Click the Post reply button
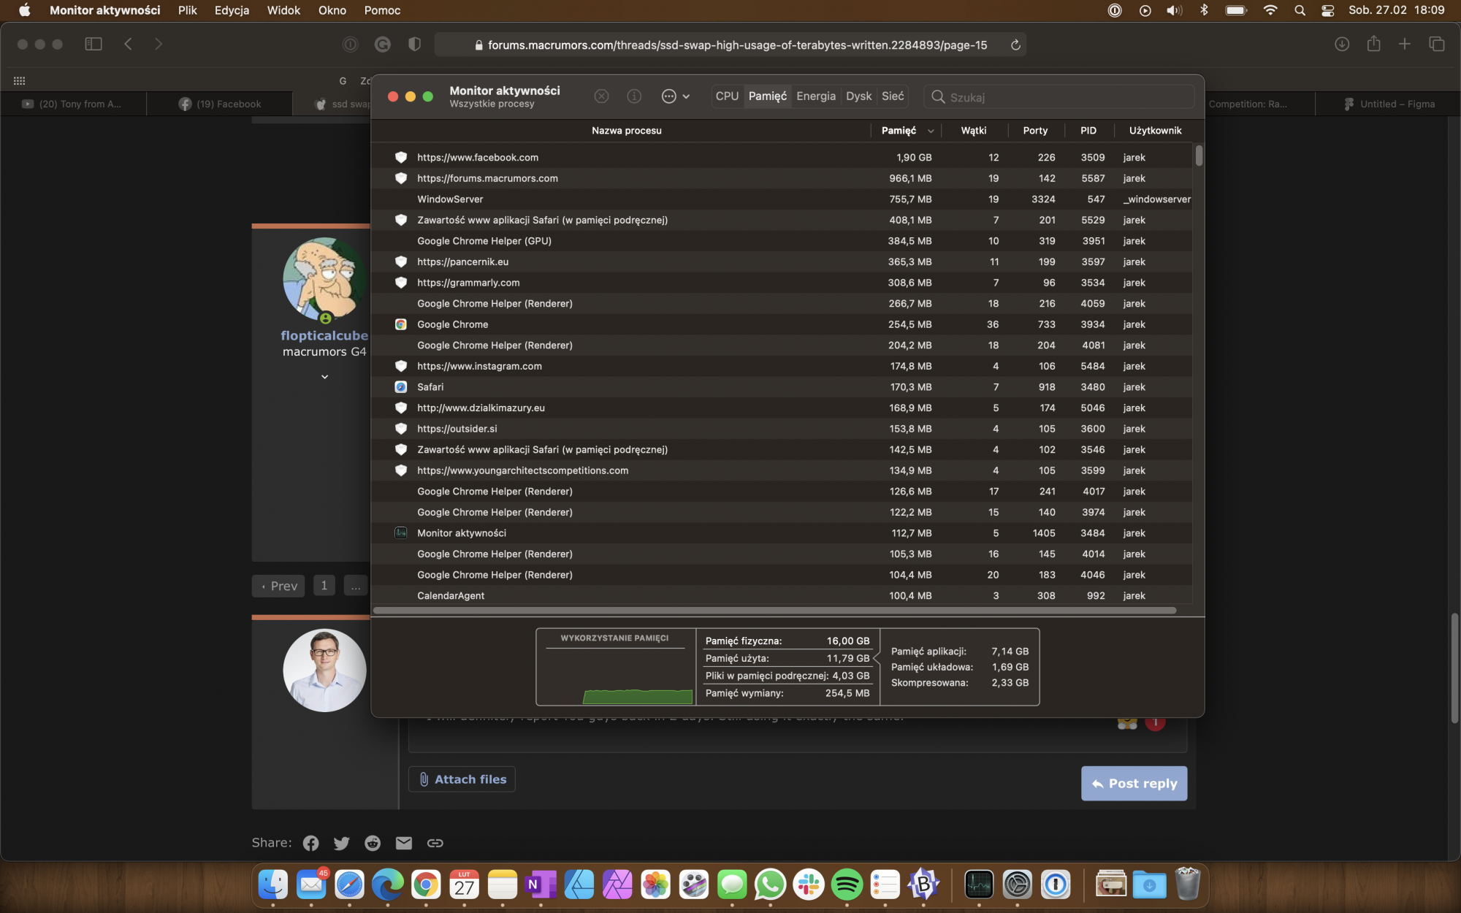1461x913 pixels. 1134,783
